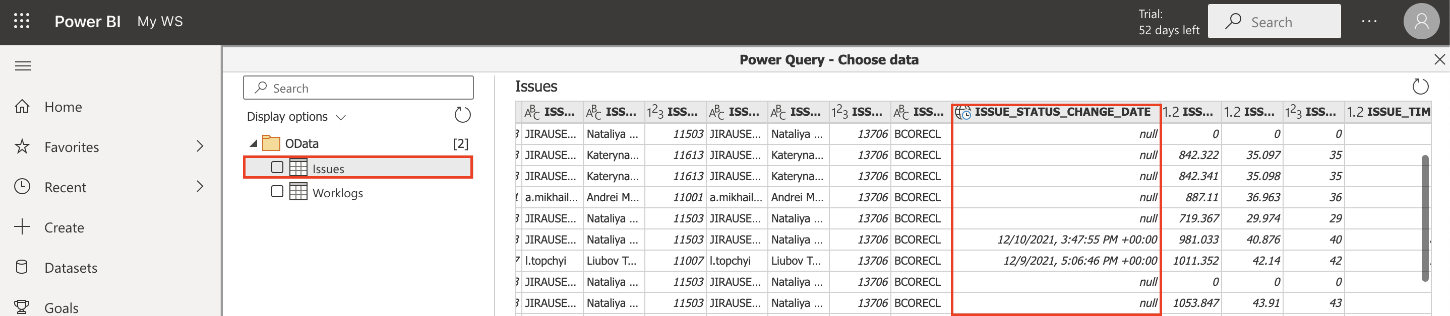Collapse the OData folder tree node

[254, 144]
